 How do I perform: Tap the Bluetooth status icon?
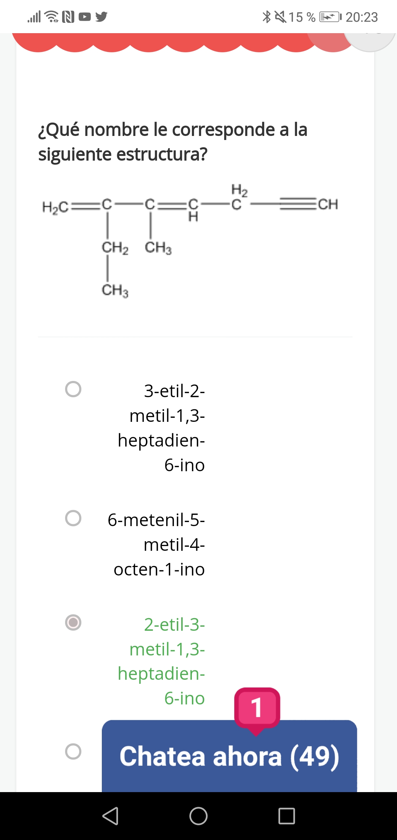point(267,17)
